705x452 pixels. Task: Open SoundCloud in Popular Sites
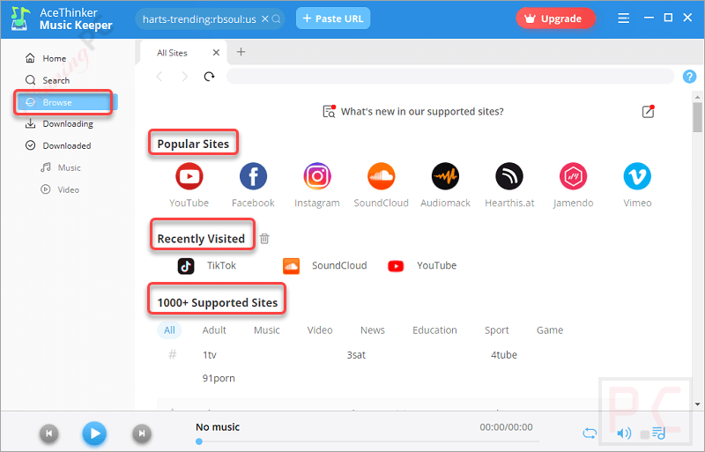(x=382, y=176)
